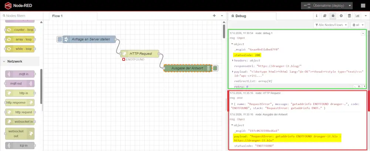This screenshot has height=151, width=370.
Task: Click the copy value icon on retry row
Action: (359, 87)
